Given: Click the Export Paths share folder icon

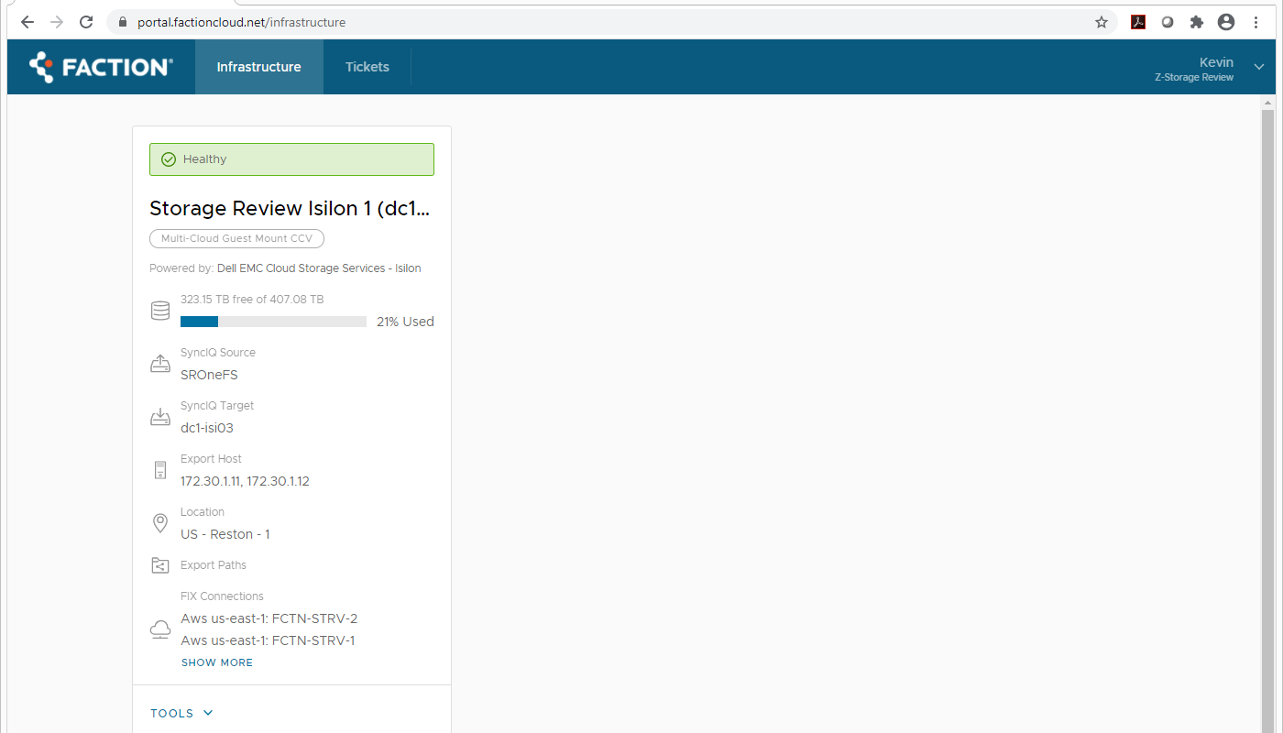Looking at the screenshot, I should [160, 565].
